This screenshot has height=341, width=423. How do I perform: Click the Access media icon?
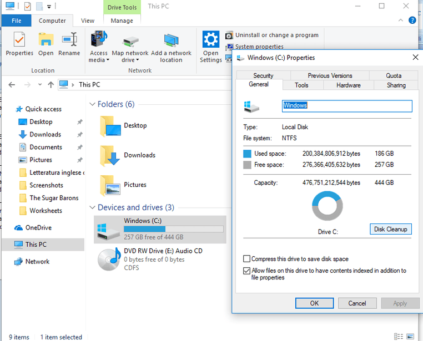coord(99,39)
